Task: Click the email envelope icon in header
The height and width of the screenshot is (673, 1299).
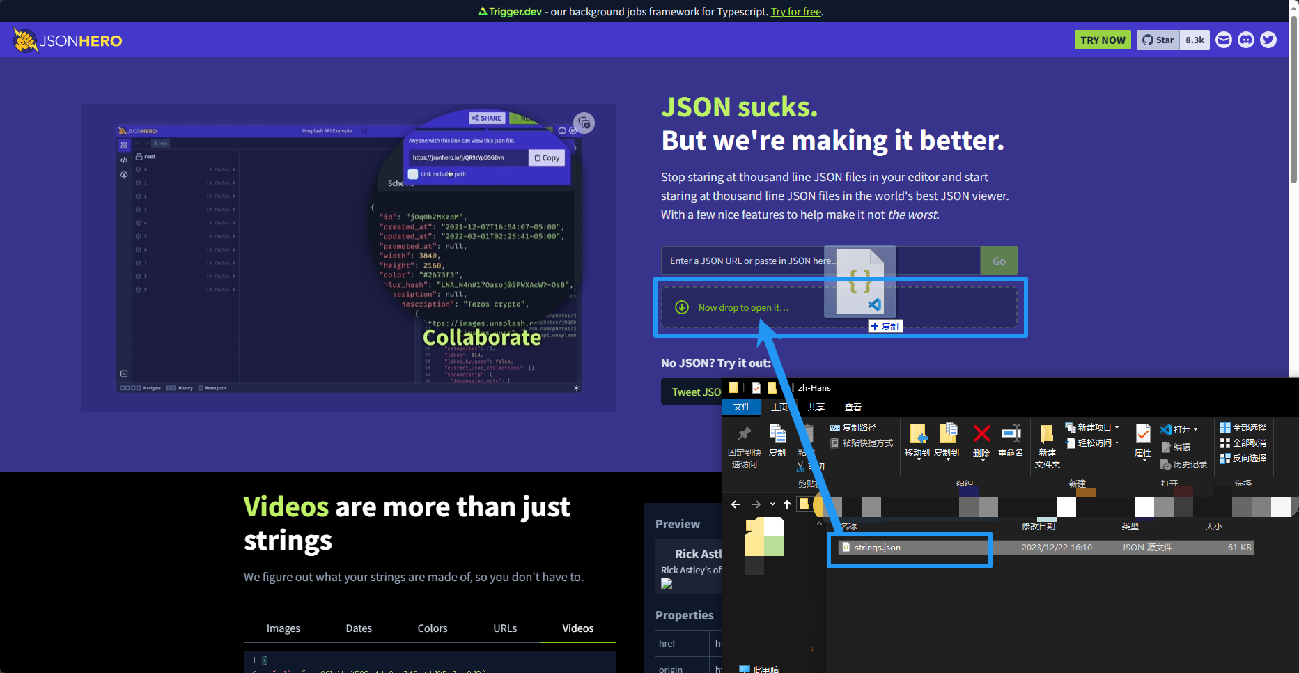Action: (1223, 40)
